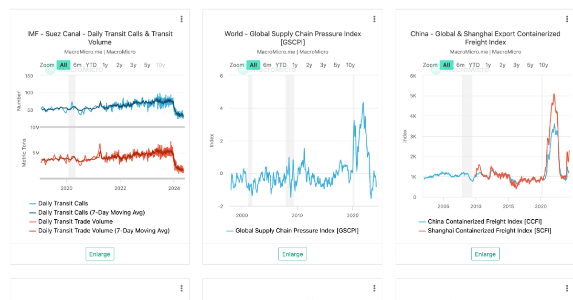
Task: Click Enlarge under the GSCPI chart
Action: pos(293,254)
